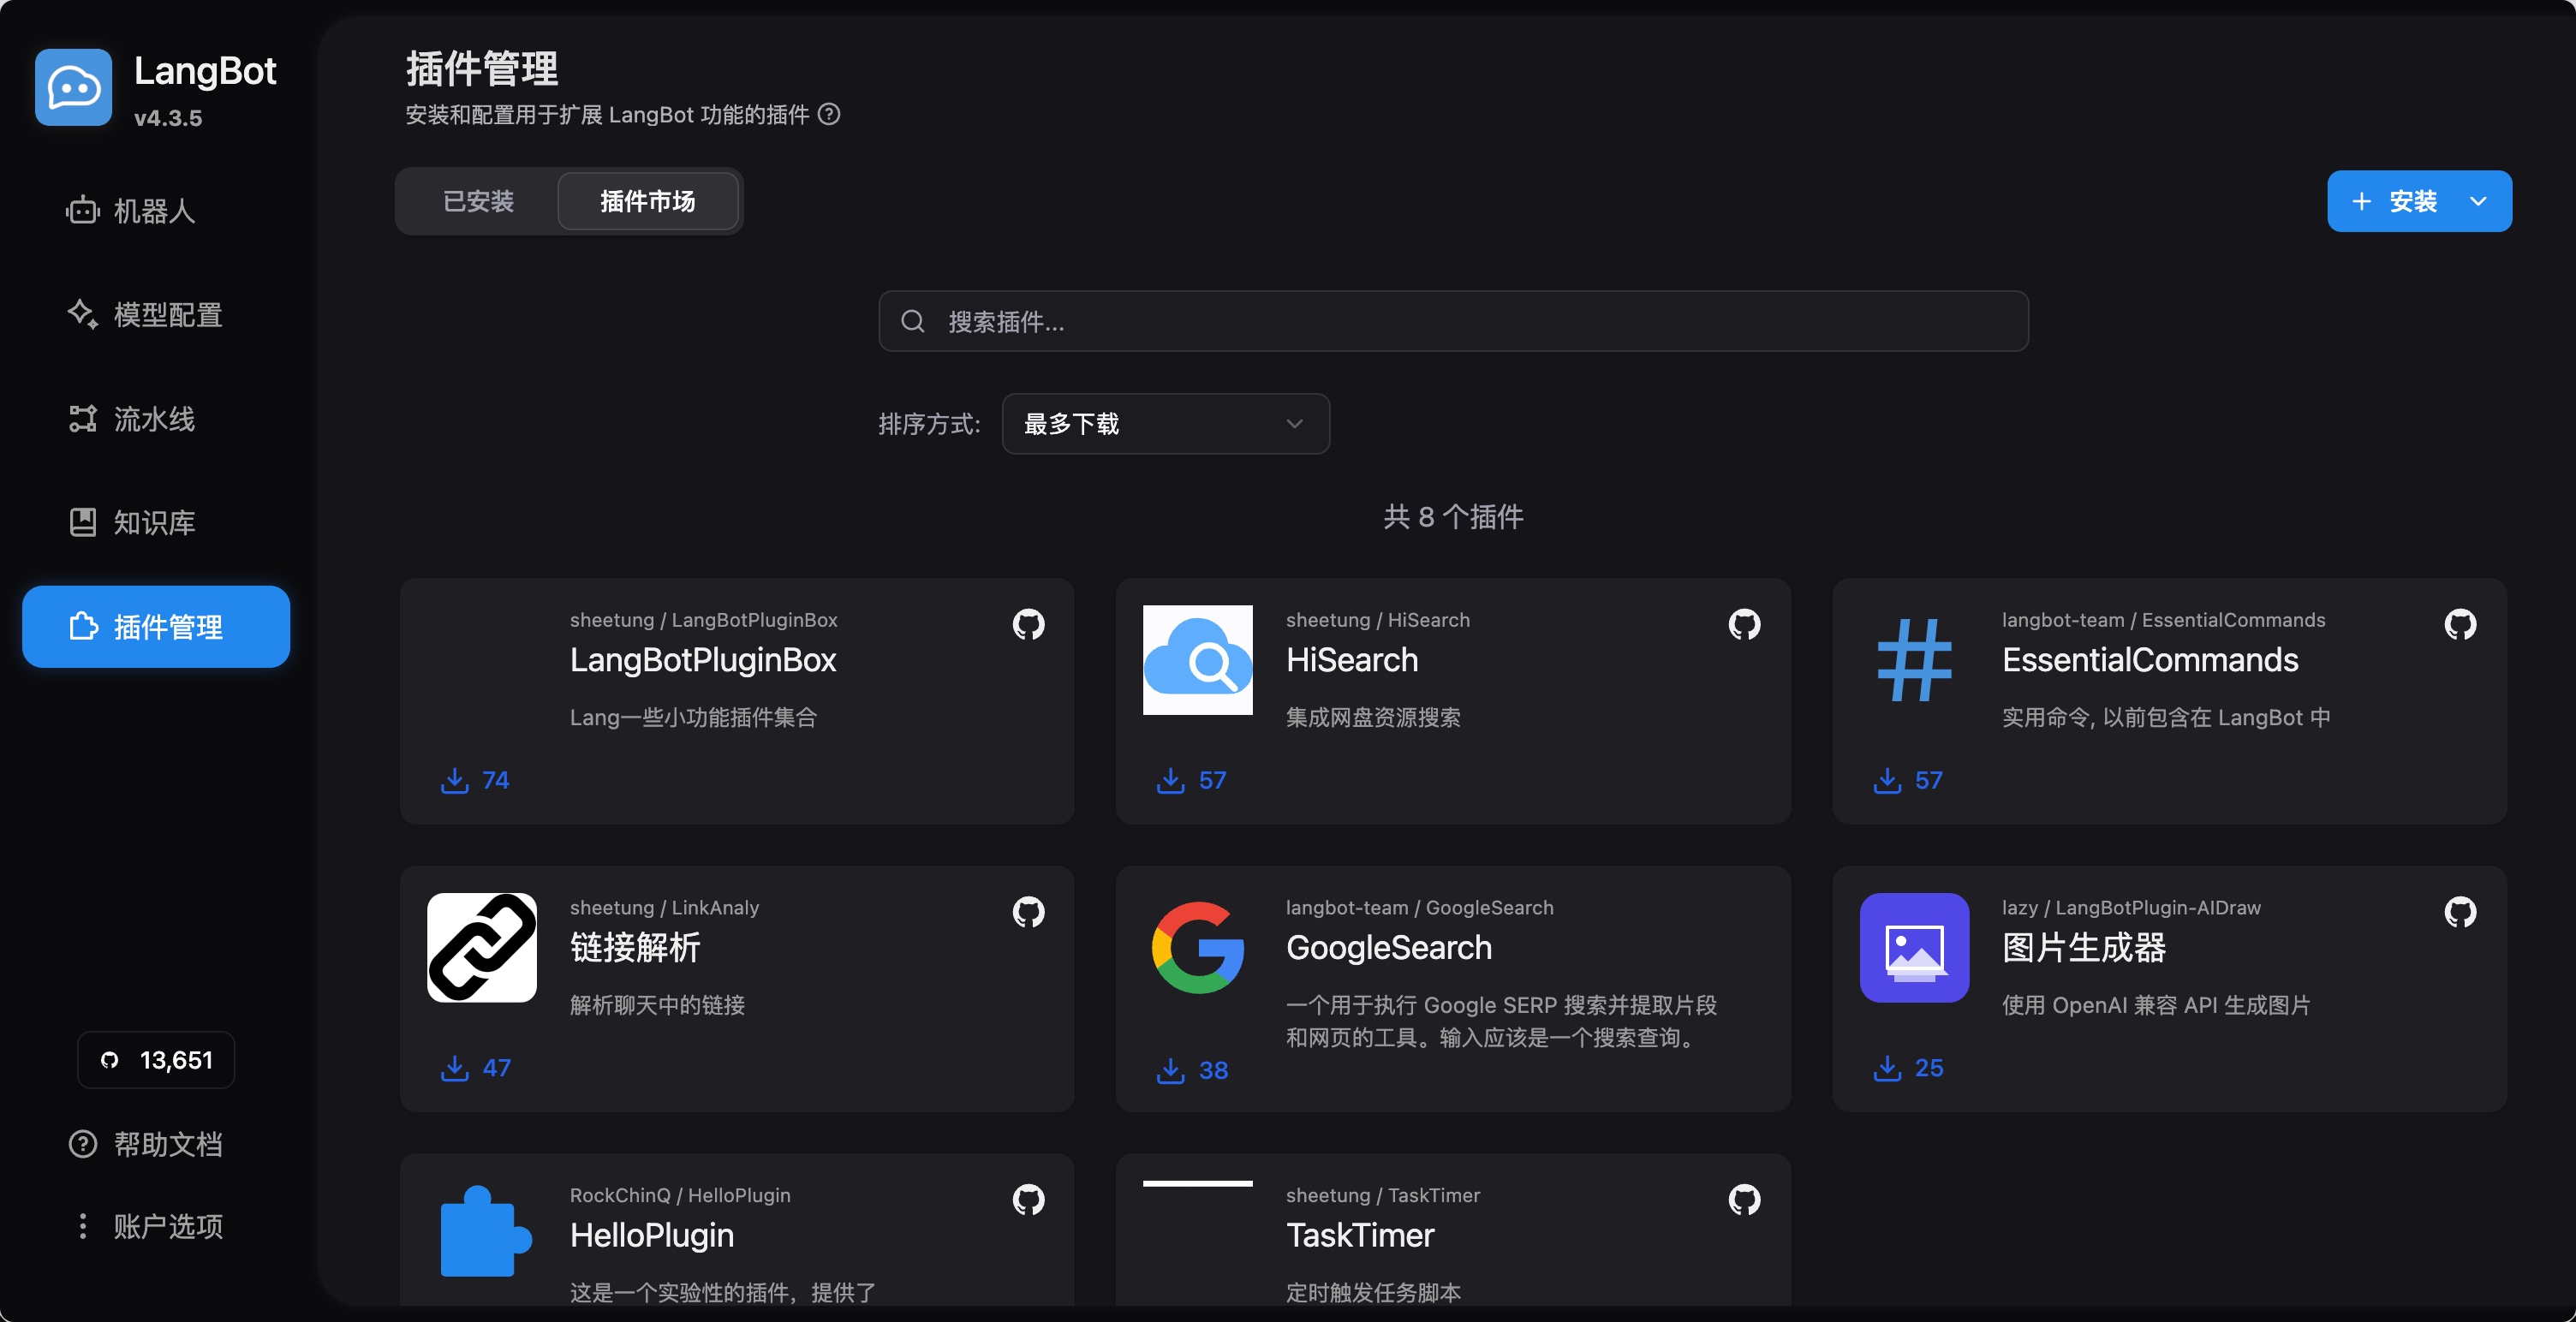Click 共 8 个插件 count text
The image size is (2576, 1322).
tap(1453, 517)
